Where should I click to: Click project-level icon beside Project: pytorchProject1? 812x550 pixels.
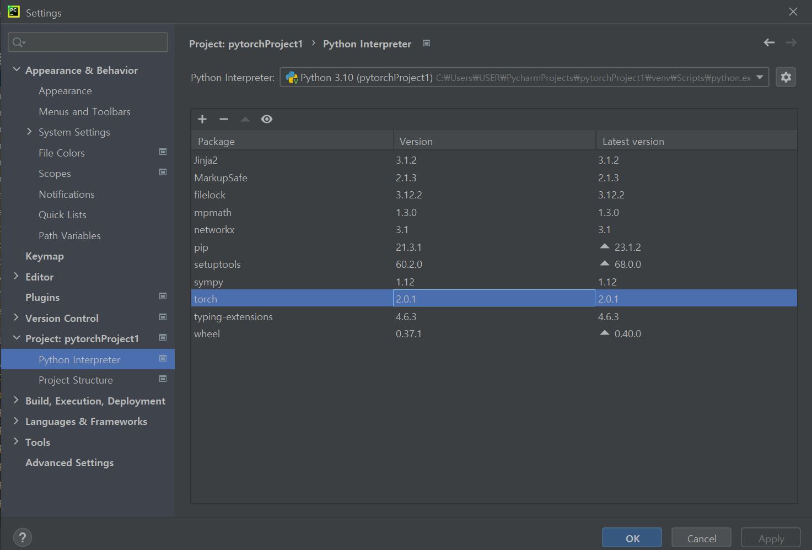pos(163,337)
